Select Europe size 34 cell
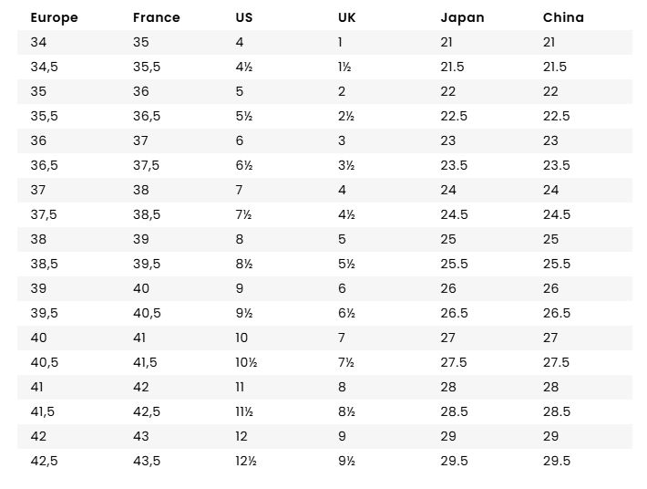 38,42
